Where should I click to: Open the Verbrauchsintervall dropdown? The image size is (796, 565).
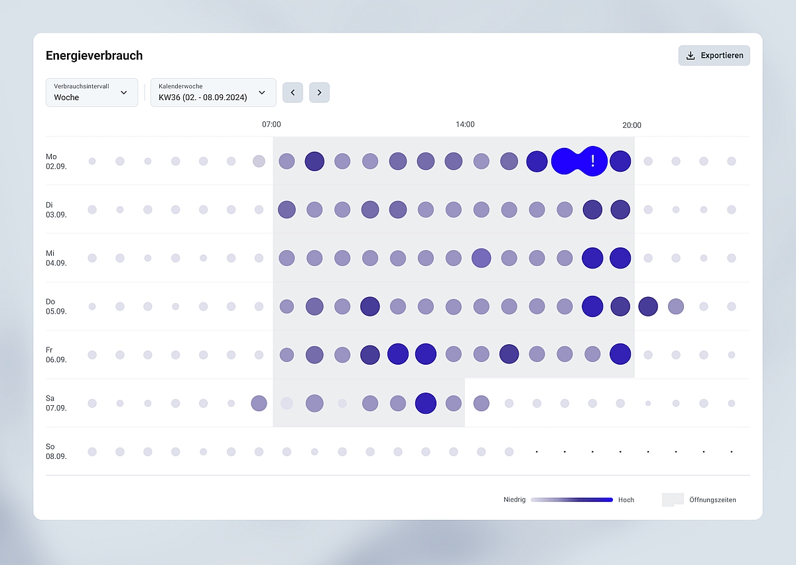[92, 92]
